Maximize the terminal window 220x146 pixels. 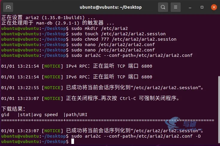(202, 7)
